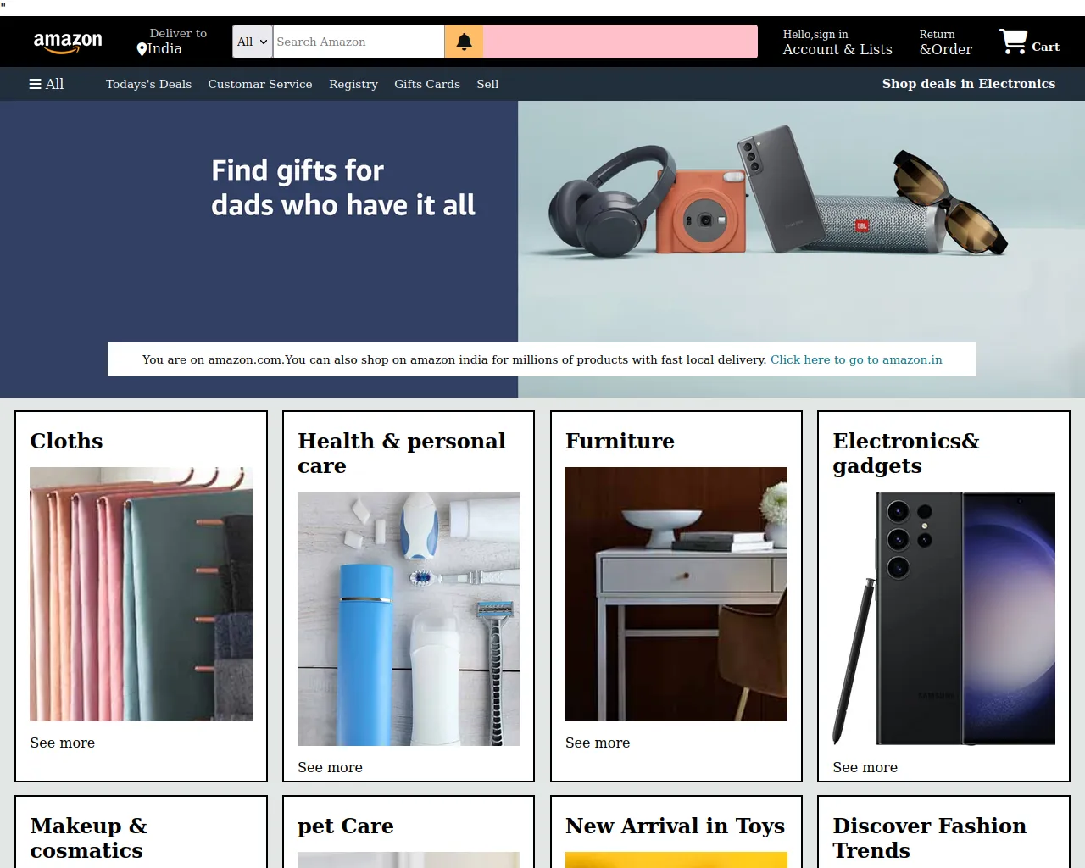Screen dimensions: 1085x868
Task: Go to Registry
Action: click(353, 84)
